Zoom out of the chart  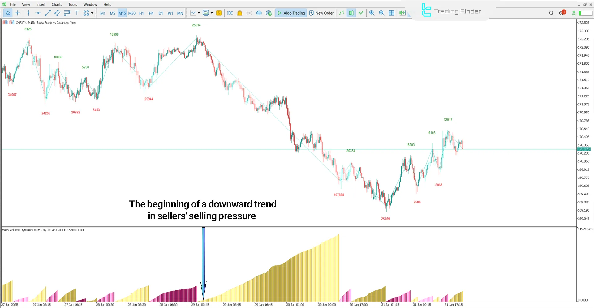(382, 13)
